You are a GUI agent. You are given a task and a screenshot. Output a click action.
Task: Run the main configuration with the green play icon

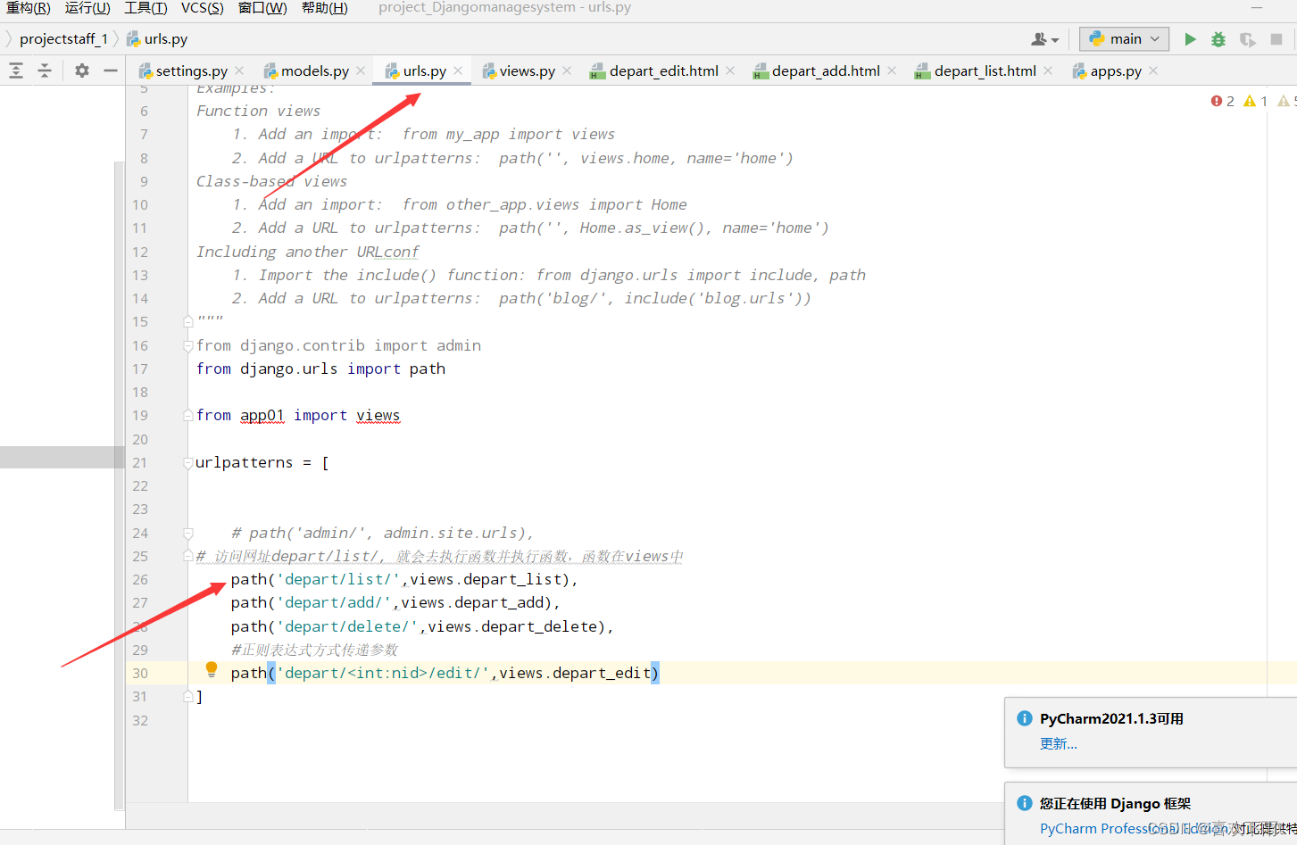point(1190,39)
